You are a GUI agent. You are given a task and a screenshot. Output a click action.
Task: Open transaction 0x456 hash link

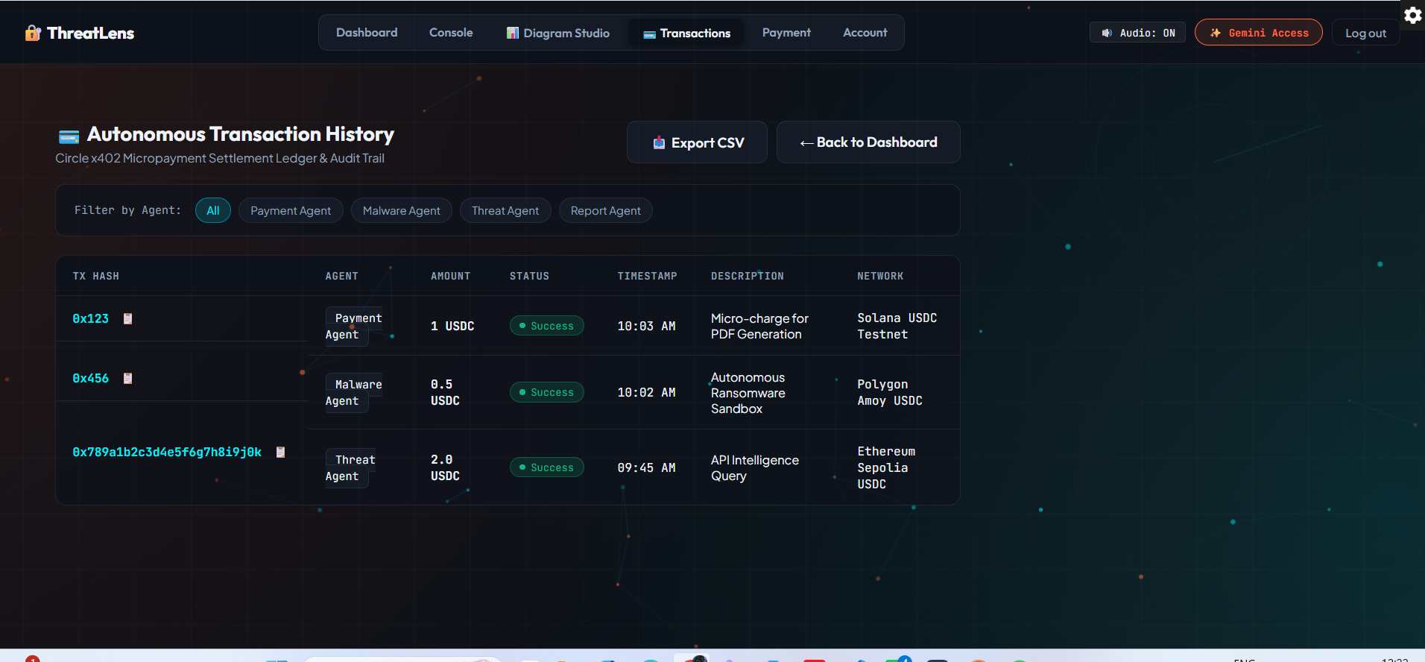point(90,378)
